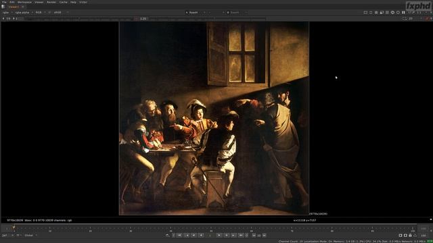Image resolution: width=433 pixels, height=243 pixels.
Task: Close the Viewer1 tab
Action: 23,7
